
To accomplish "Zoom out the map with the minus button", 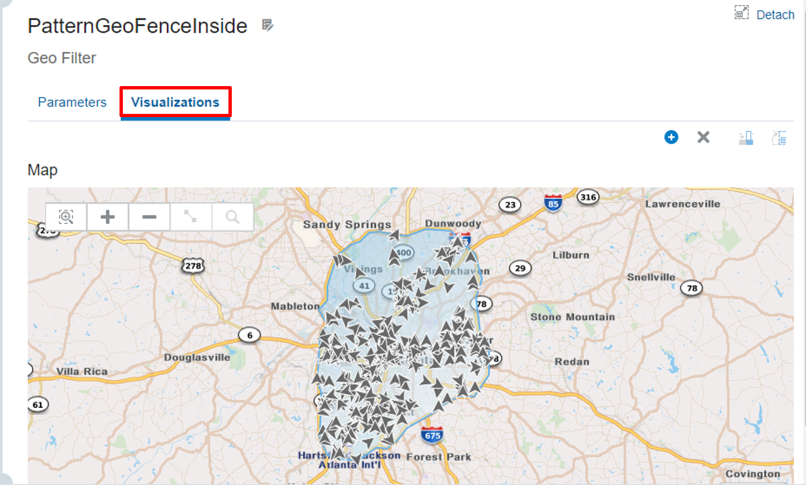I will tap(149, 217).
